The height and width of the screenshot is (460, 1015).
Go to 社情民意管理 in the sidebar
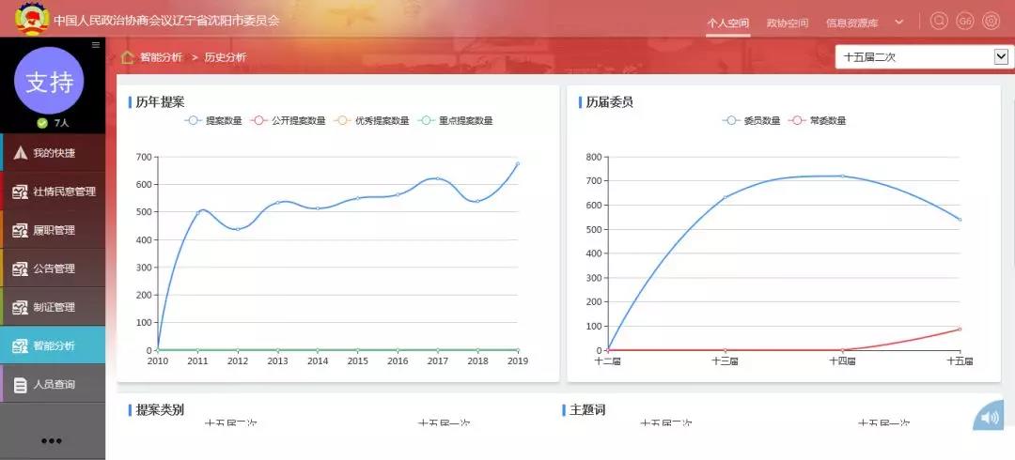53,192
